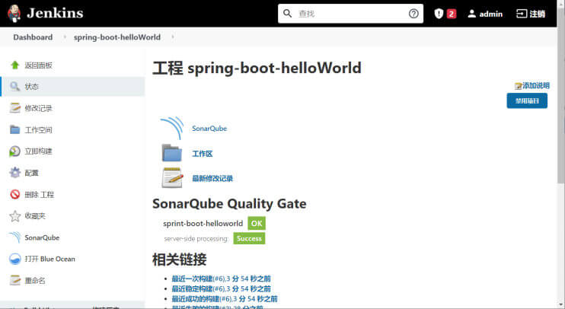Image resolution: width=565 pixels, height=309 pixels.
Task: Click the 添加说明 pencil icon
Action: click(x=518, y=86)
